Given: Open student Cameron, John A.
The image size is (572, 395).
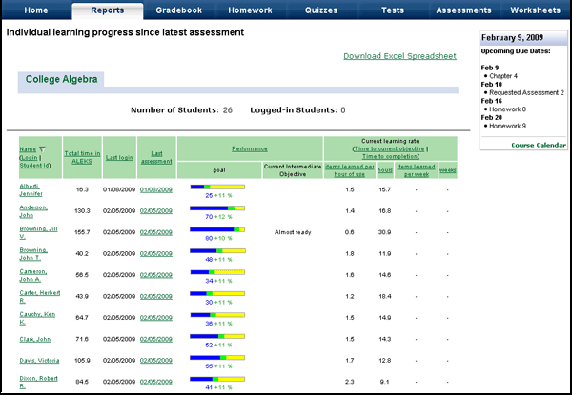Looking at the screenshot, I should point(32,275).
